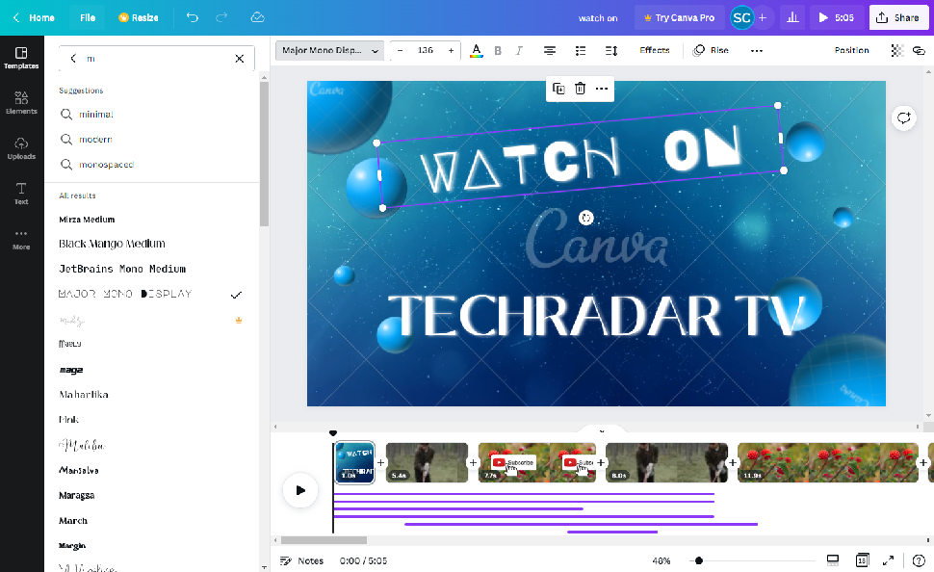
Task: Play the timeline with the round play button
Action: tap(300, 490)
